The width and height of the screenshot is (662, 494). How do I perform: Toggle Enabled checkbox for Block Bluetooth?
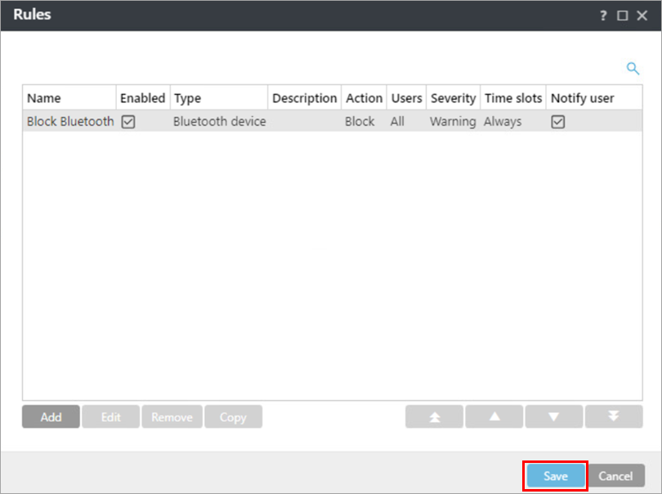127,122
